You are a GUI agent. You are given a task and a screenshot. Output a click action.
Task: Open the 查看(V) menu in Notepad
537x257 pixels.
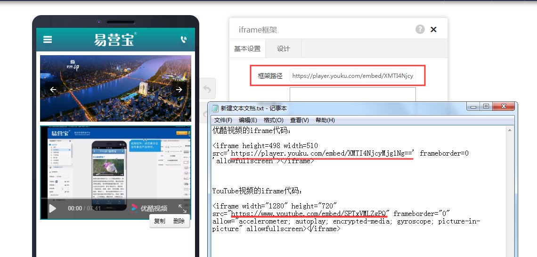click(x=299, y=120)
